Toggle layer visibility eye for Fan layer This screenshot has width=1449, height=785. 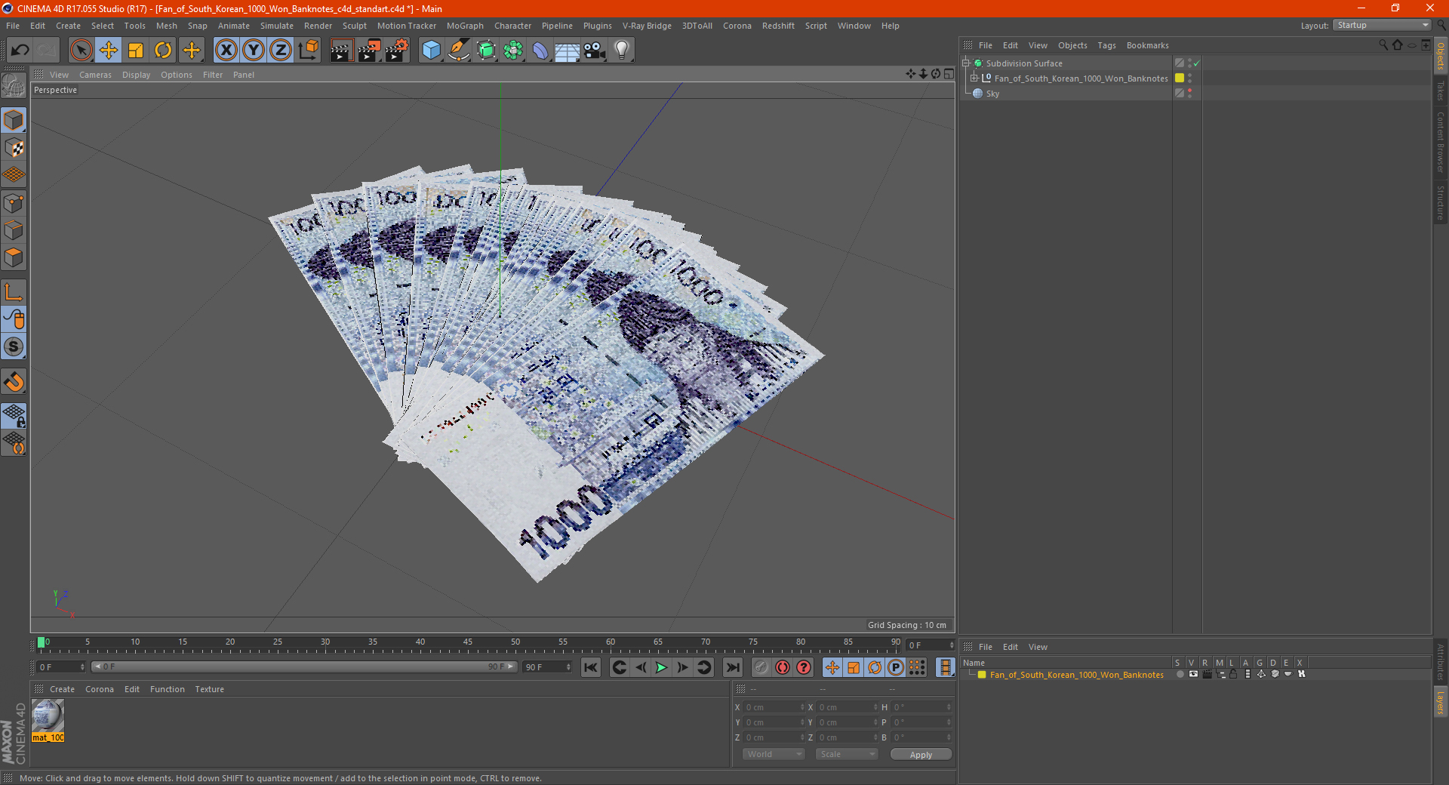[1193, 674]
